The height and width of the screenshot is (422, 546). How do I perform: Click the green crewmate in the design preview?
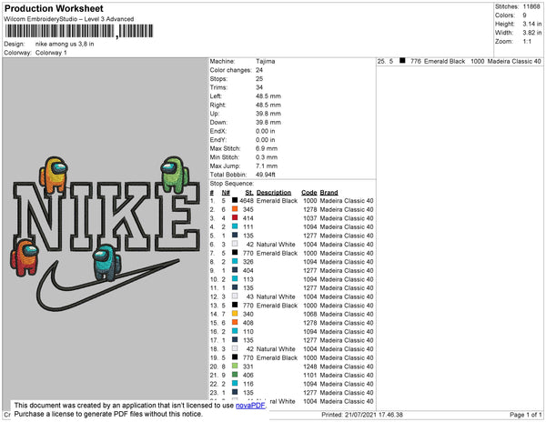[175, 175]
